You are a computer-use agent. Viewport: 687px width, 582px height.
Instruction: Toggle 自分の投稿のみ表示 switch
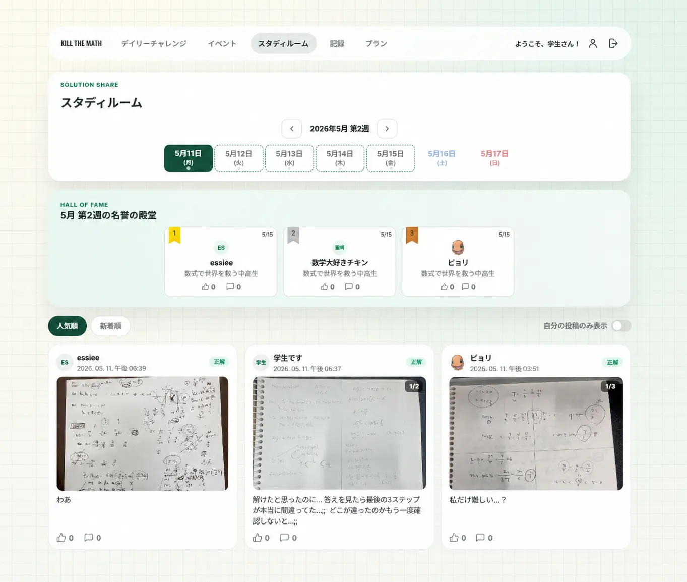pyautogui.click(x=621, y=326)
